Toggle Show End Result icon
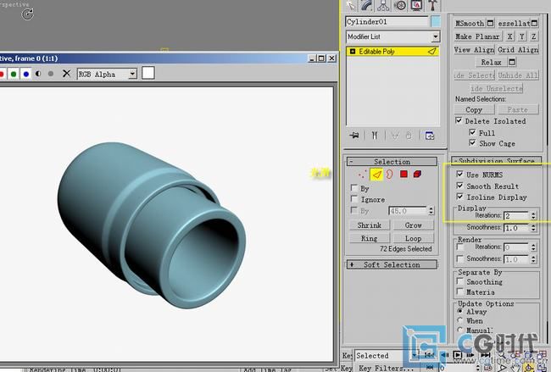The image size is (551, 372). point(375,136)
